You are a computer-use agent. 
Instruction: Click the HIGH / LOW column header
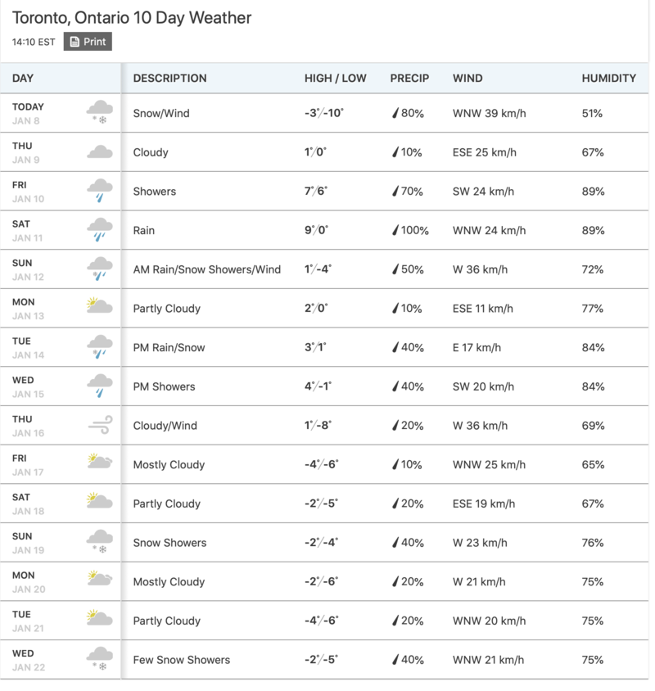(x=335, y=79)
